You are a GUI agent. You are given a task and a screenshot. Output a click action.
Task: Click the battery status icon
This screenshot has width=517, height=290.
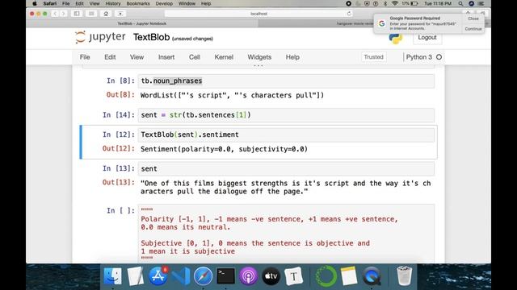click(414, 3)
